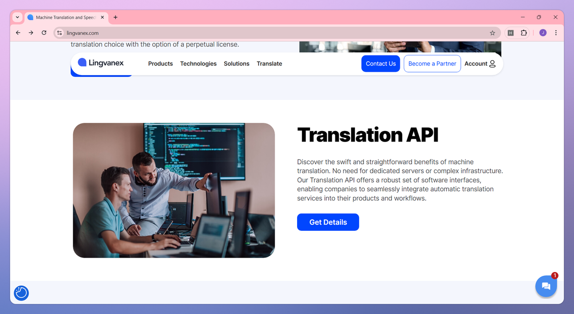
Task: Click the Get Details button
Action: [x=328, y=222]
